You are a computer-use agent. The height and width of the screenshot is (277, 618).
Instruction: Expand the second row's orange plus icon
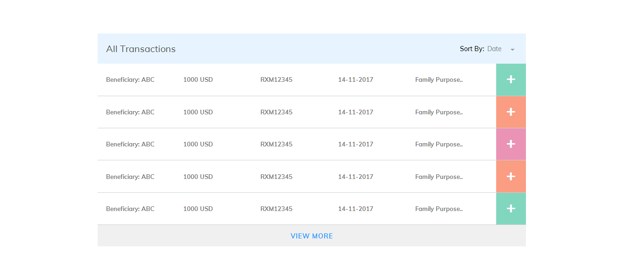511,112
